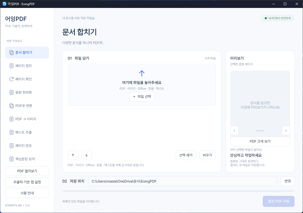This screenshot has height=213, width=303.
Task: Move the selected file up with the up-arrow button
Action: (73, 155)
